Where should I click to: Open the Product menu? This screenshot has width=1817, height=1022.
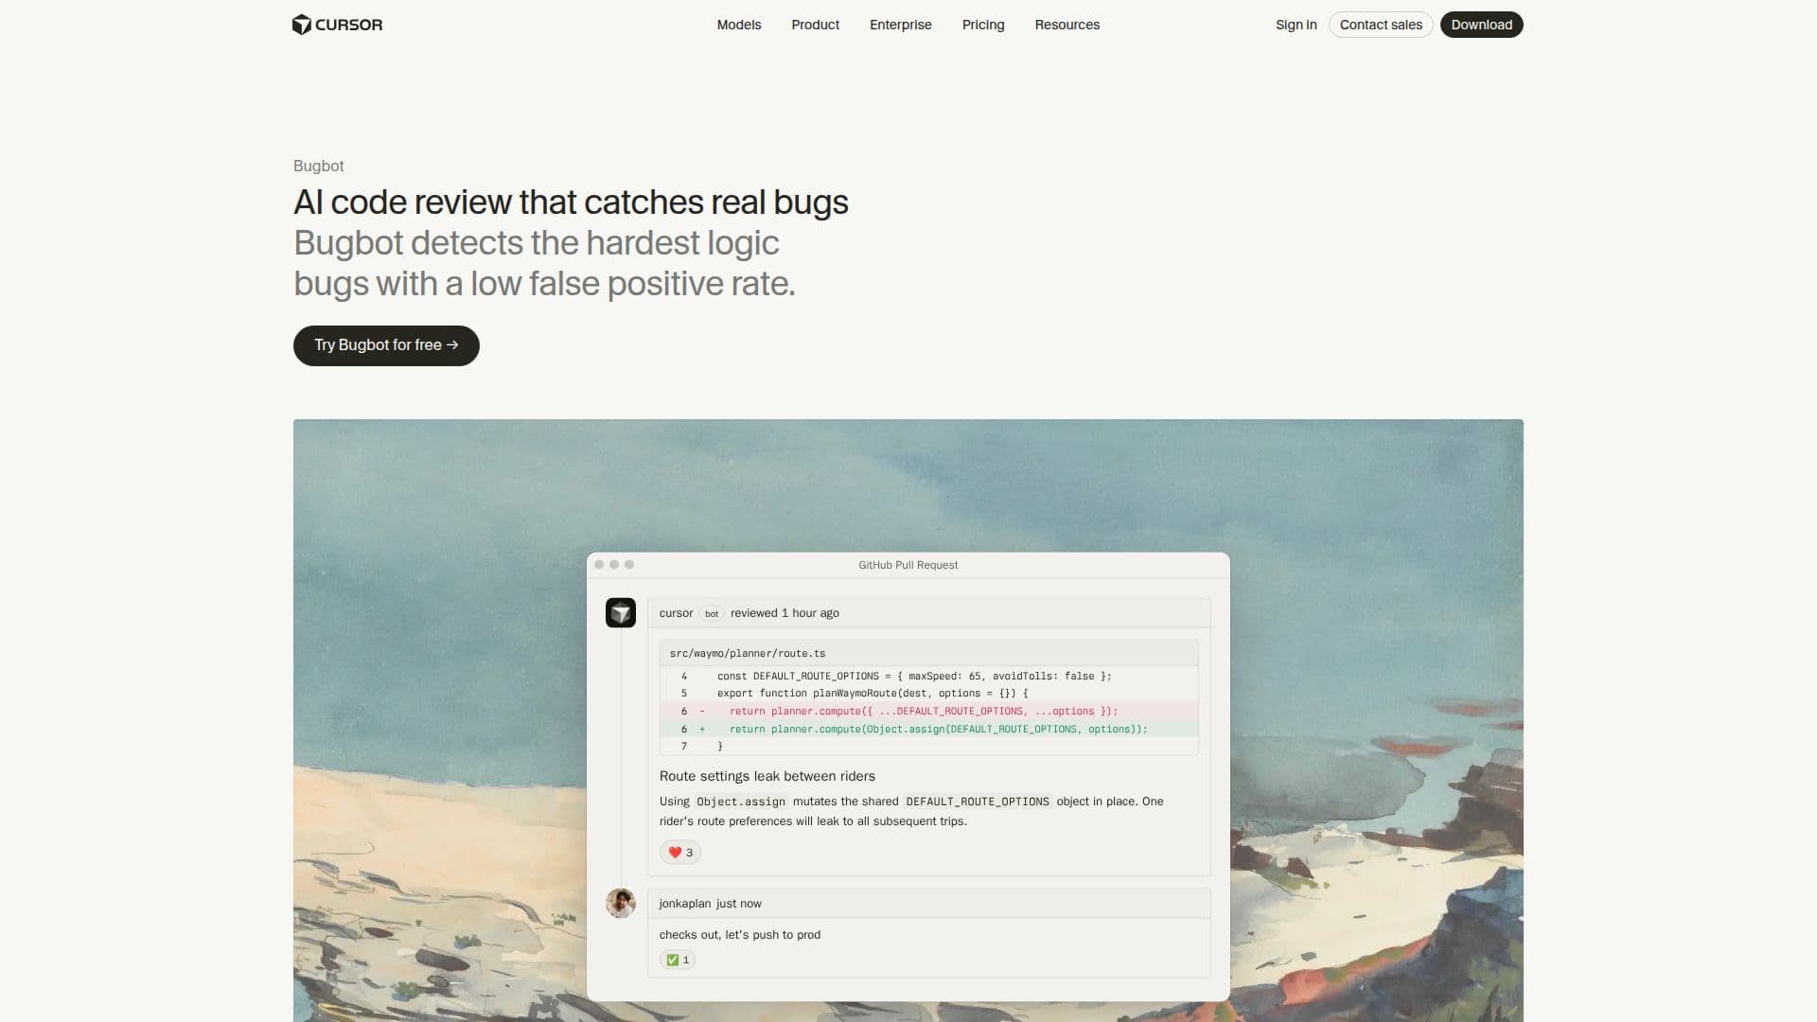click(x=815, y=25)
